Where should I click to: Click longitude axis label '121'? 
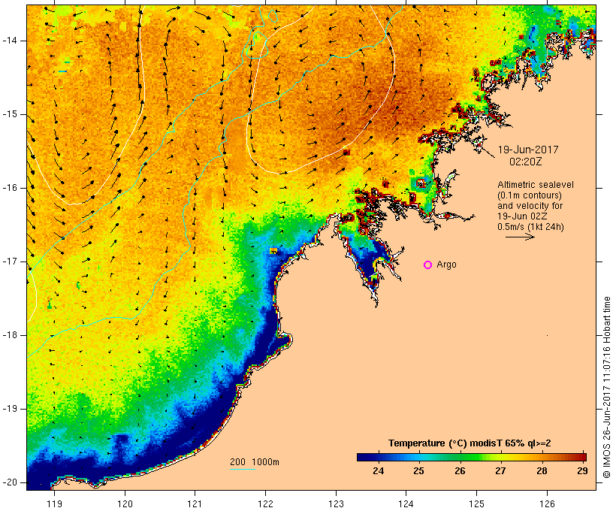[195, 503]
